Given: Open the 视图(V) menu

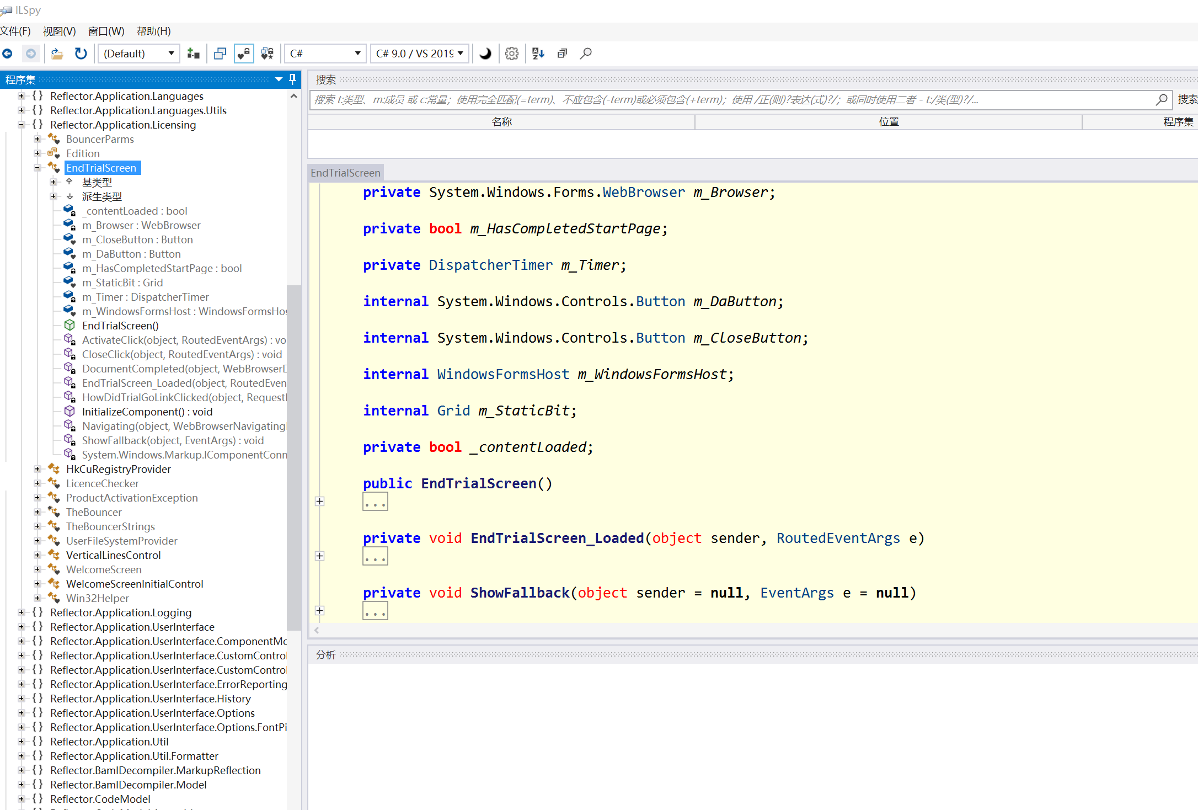Looking at the screenshot, I should click(x=60, y=31).
